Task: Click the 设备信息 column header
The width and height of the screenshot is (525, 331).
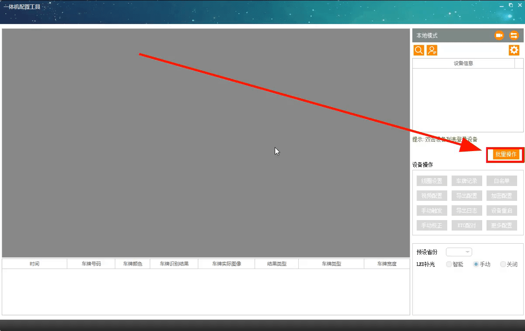Action: [463, 63]
